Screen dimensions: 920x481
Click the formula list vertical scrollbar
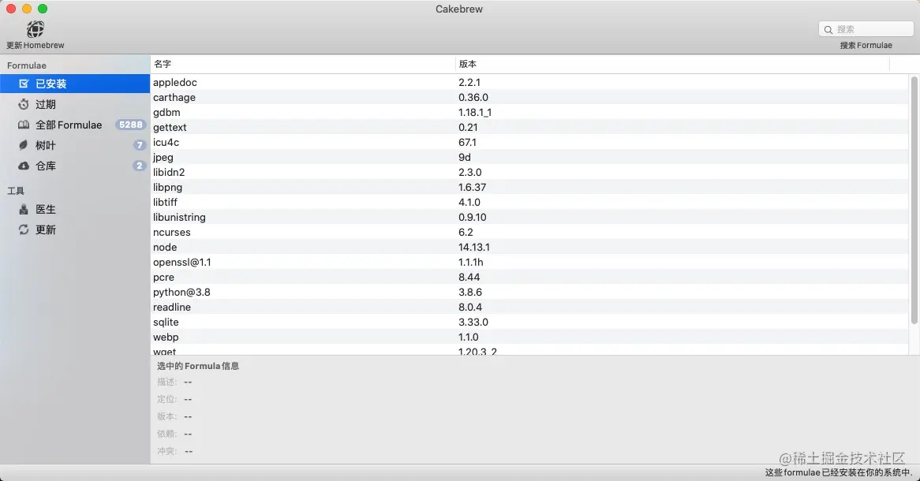(914, 199)
